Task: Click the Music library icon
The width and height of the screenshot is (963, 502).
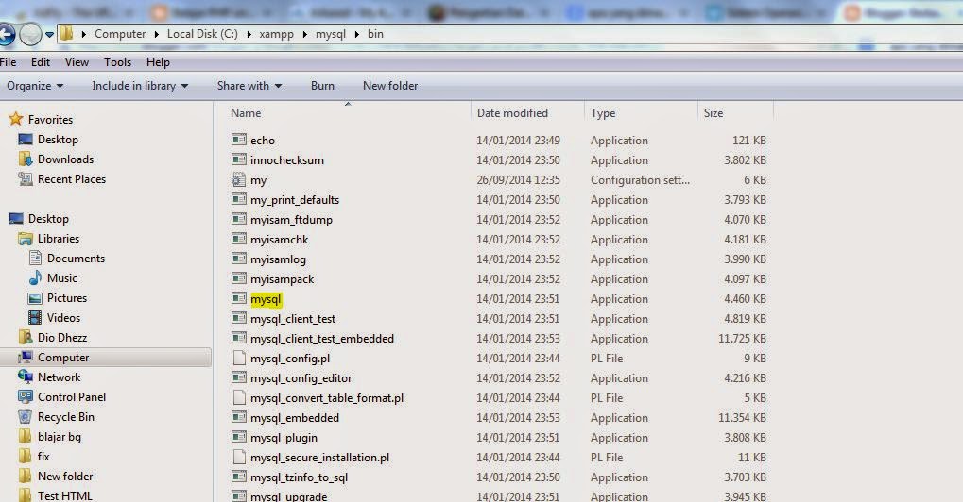Action: coord(36,277)
